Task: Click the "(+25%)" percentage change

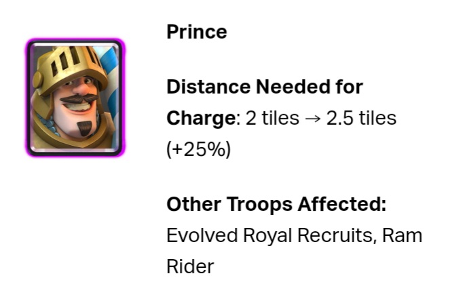Action: (198, 149)
